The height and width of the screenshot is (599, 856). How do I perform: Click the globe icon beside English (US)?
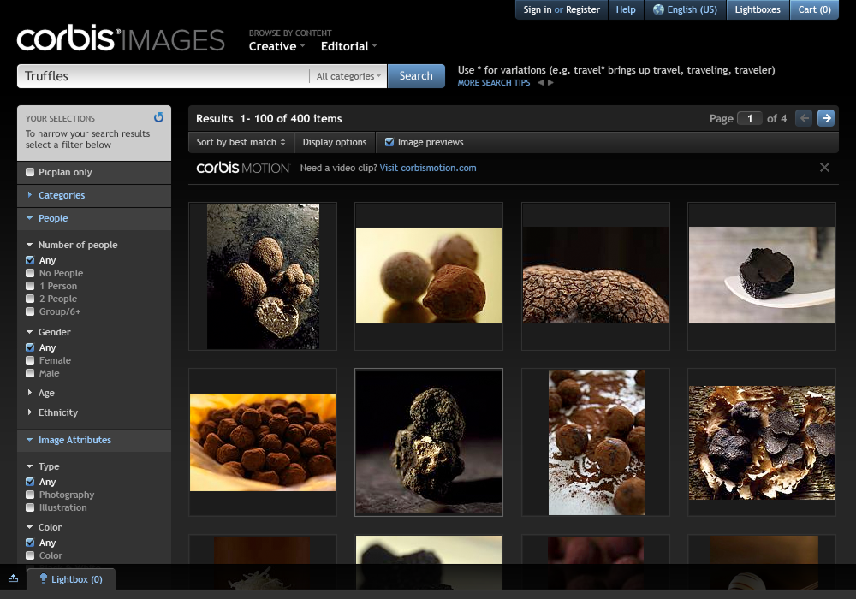click(658, 9)
